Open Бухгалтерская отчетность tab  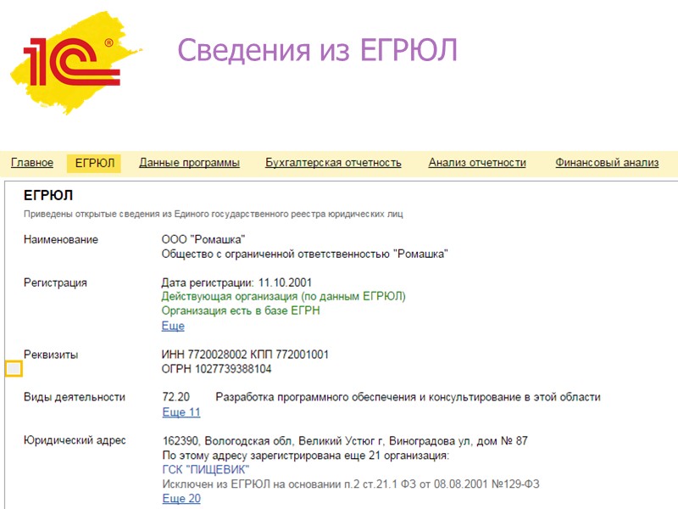click(x=333, y=163)
